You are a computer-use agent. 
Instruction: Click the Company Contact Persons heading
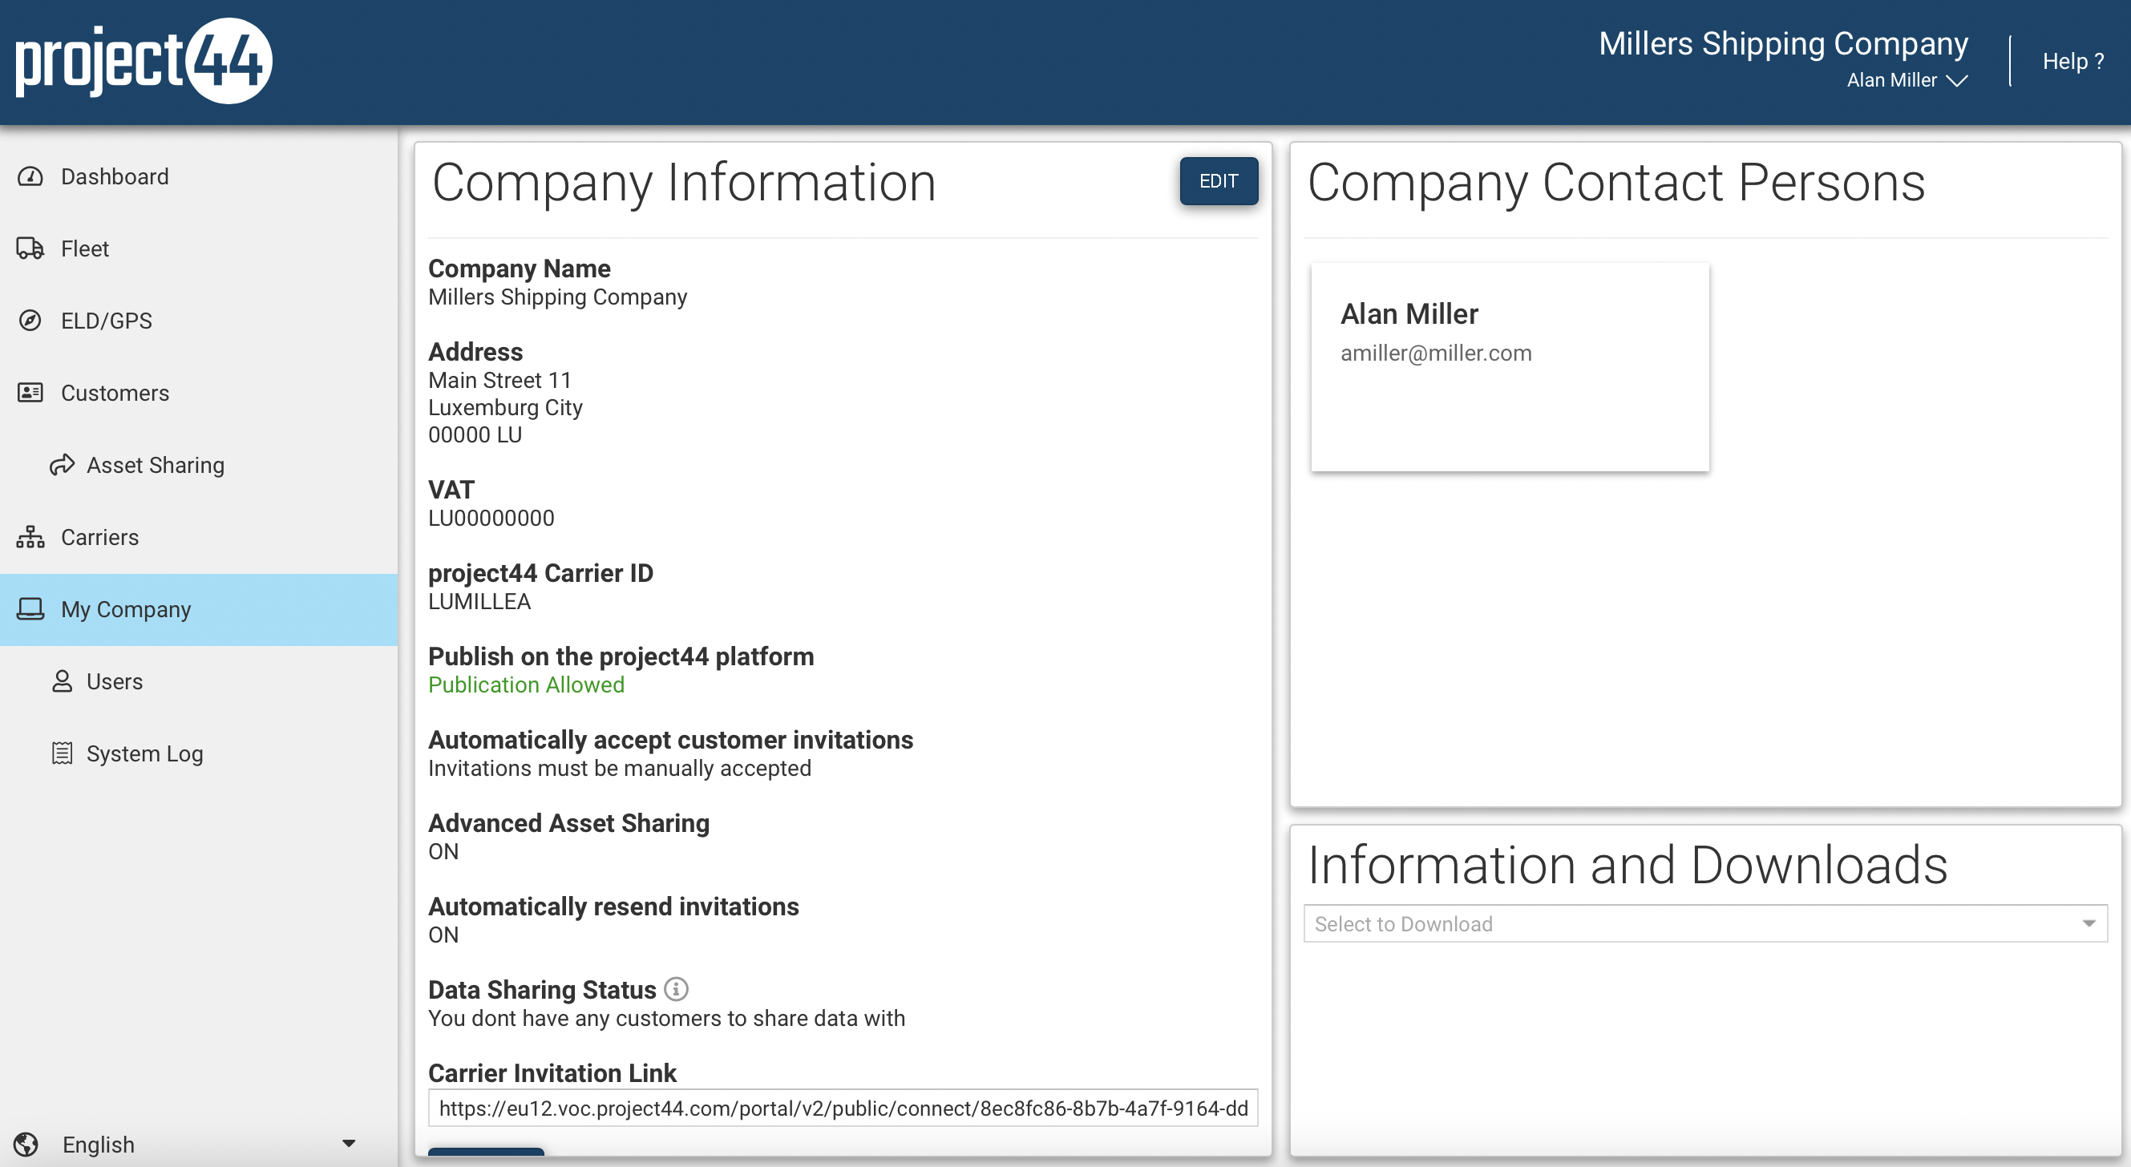pyautogui.click(x=1616, y=182)
